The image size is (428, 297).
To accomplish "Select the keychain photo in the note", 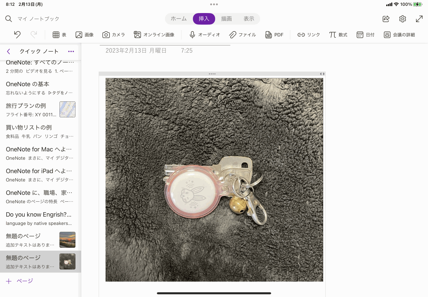I will coord(214,180).
